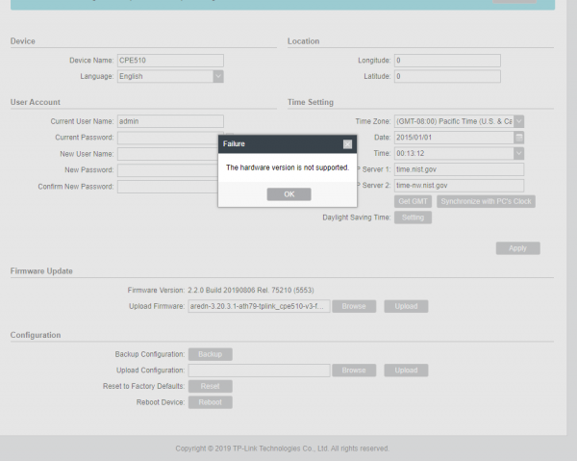This screenshot has height=461, width=577.
Task: Click Reset to factory defaults button
Action: click(210, 386)
